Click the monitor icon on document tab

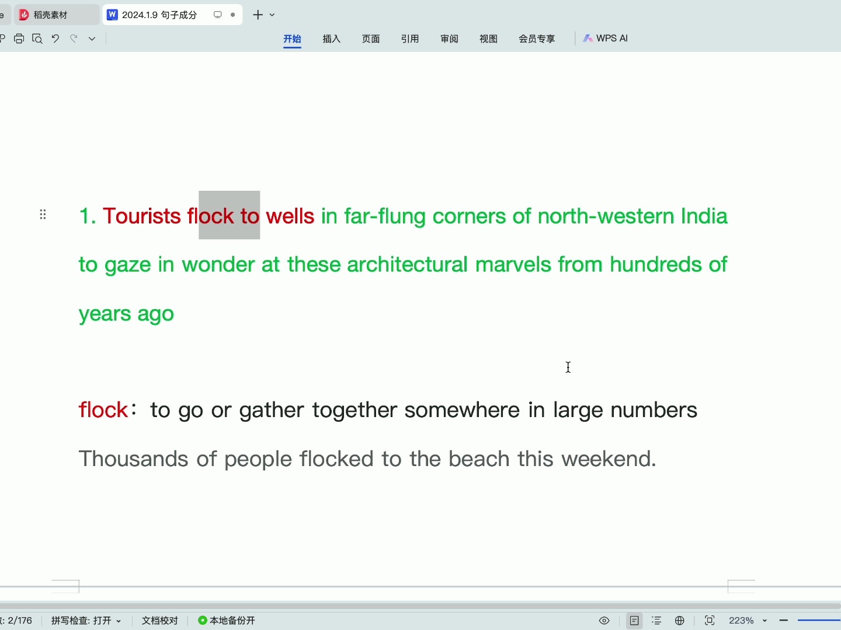(218, 15)
